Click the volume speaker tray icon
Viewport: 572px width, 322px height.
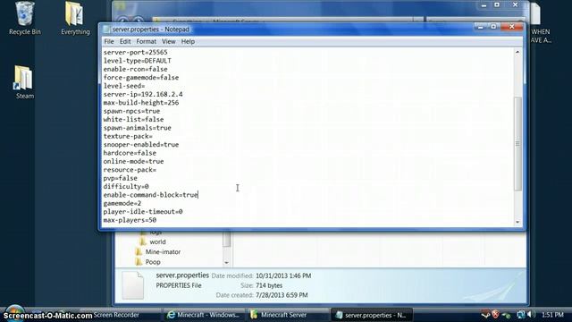[x=531, y=314]
